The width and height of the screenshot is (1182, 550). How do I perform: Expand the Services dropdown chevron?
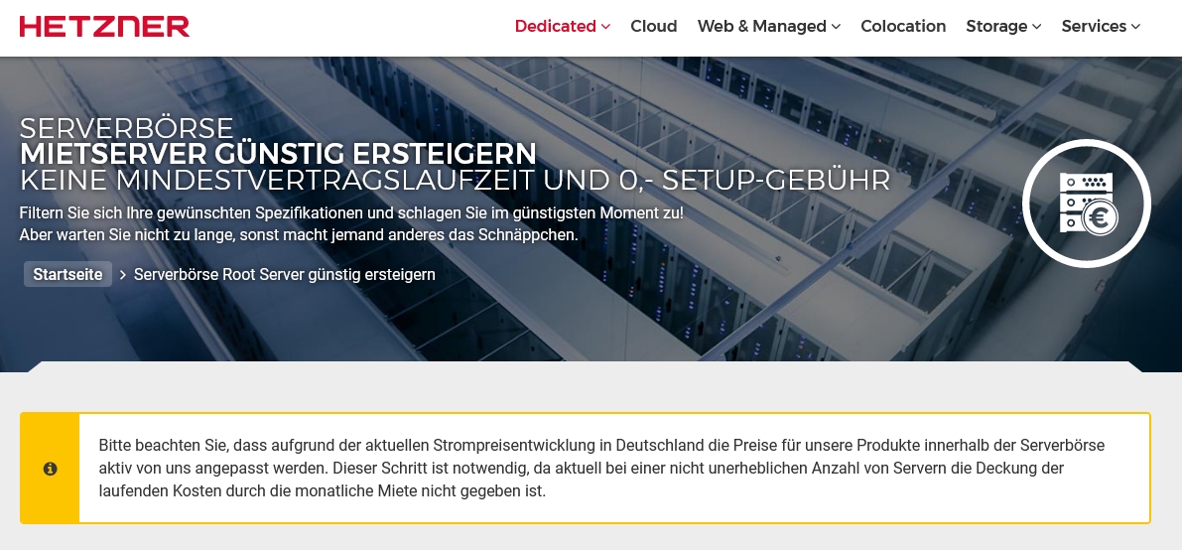(1135, 27)
